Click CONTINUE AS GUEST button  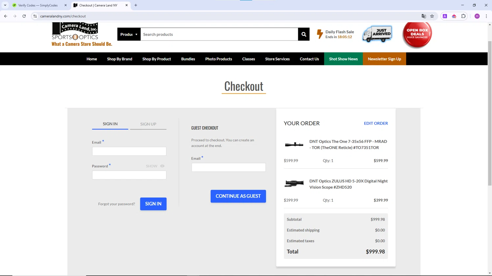[x=238, y=196]
